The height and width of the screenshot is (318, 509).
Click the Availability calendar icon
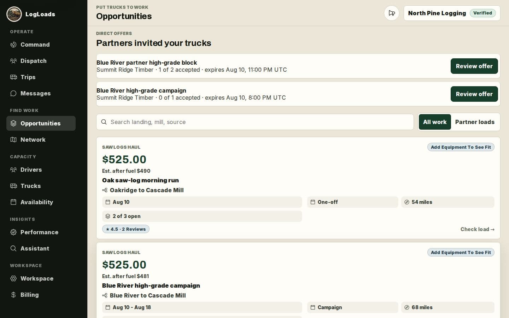click(x=13, y=202)
